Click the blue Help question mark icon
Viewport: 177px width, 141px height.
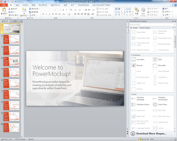(175, 5)
